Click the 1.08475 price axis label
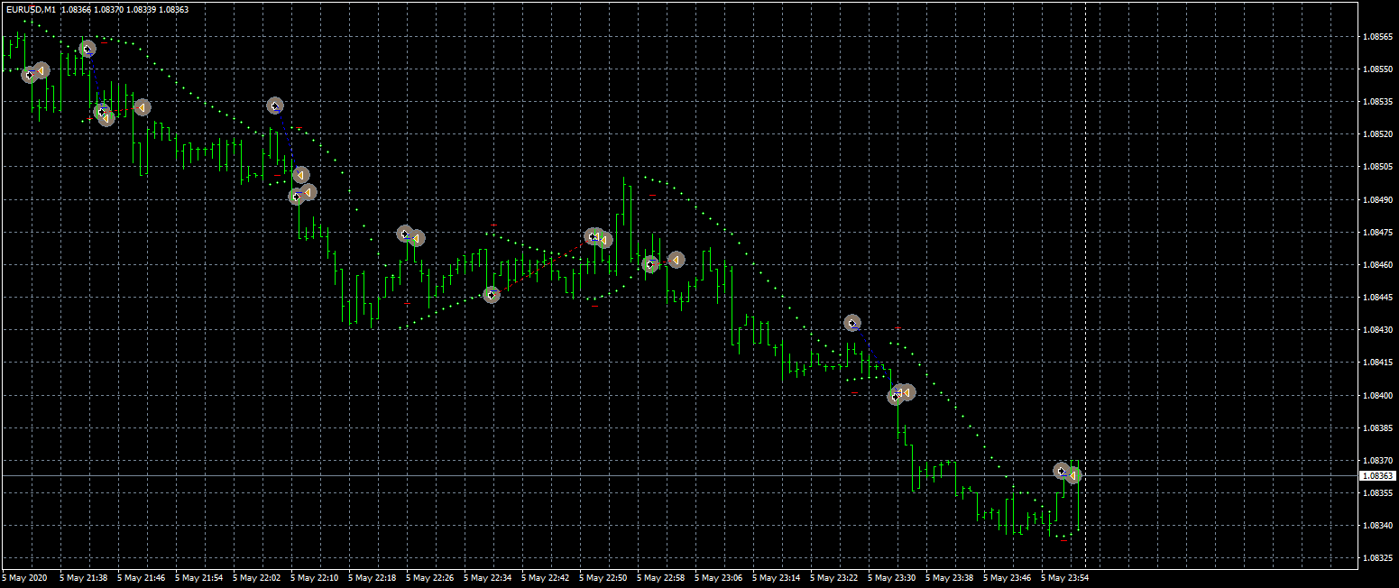This screenshot has width=1399, height=588. tap(1378, 233)
